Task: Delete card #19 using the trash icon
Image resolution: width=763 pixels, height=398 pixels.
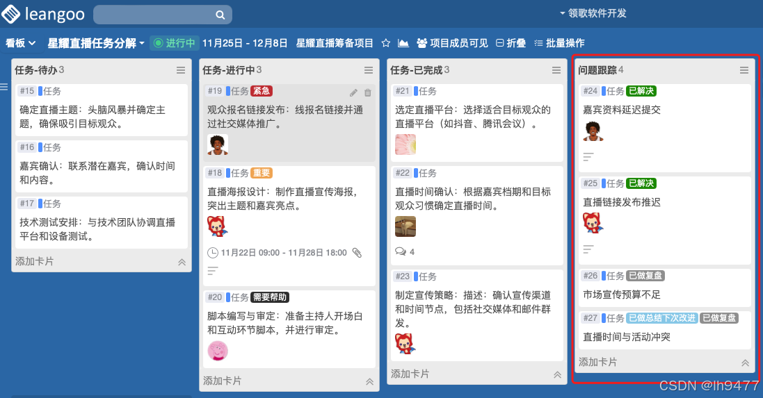Action: (368, 92)
